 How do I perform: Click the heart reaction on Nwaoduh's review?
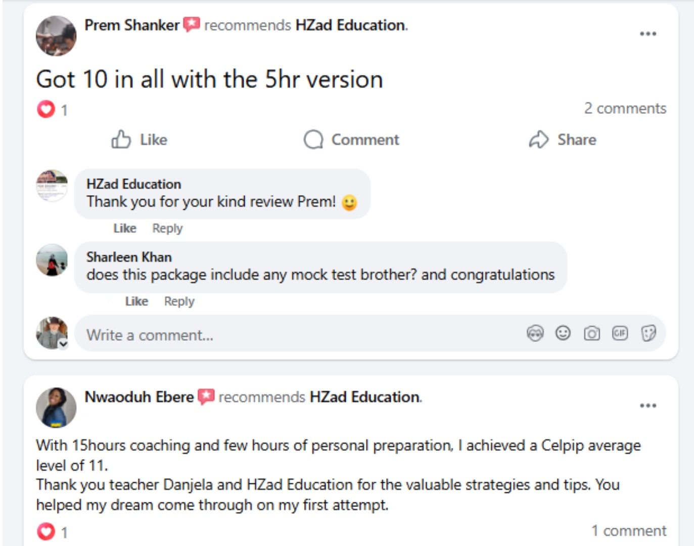pyautogui.click(x=46, y=531)
